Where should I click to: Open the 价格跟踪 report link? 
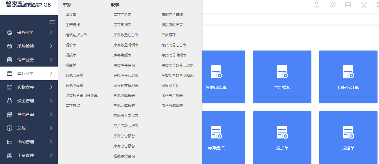tap(169, 35)
